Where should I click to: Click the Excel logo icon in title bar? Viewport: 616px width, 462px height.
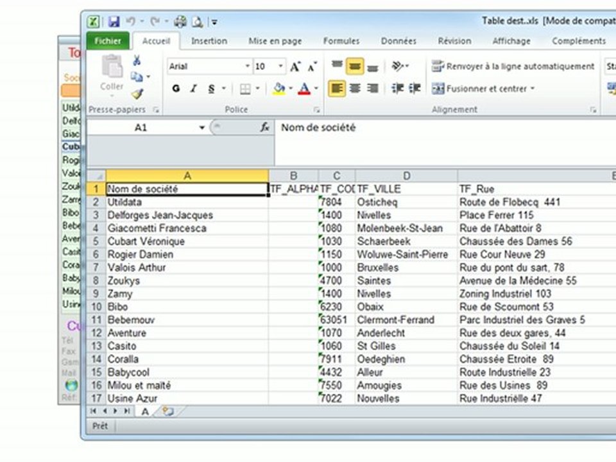94,22
